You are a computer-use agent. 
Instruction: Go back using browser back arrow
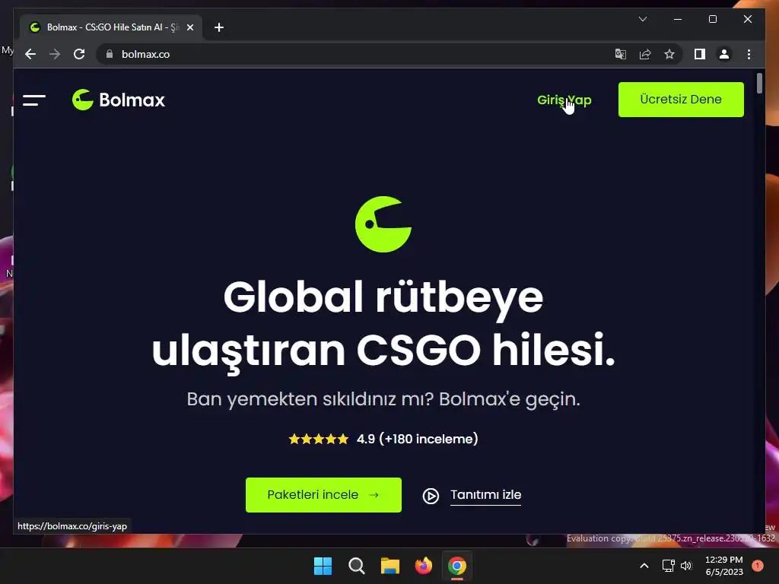tap(30, 54)
